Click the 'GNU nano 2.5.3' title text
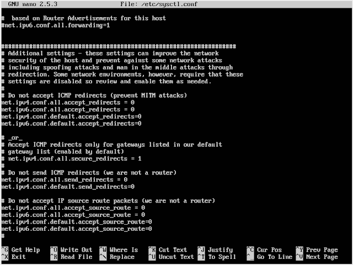This screenshot has height=265, width=353. click(x=33, y=4)
